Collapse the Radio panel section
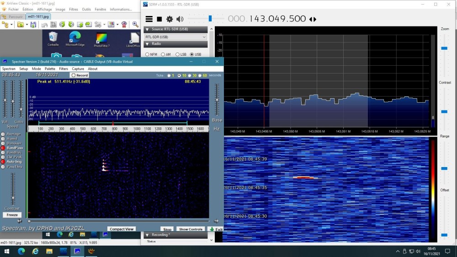Image resolution: width=457 pixels, height=257 pixels. (147, 44)
